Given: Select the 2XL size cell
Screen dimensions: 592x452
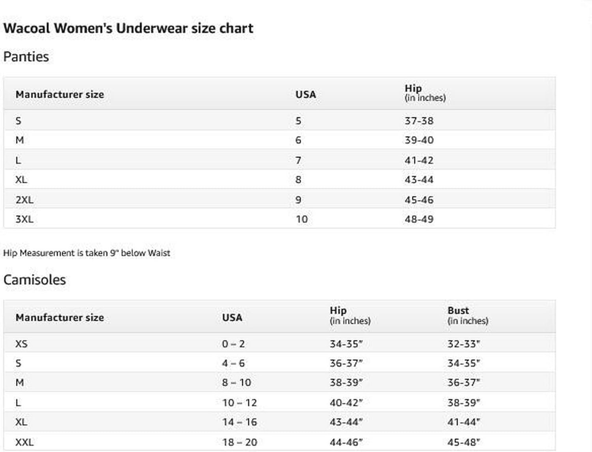Looking at the screenshot, I should point(24,200).
